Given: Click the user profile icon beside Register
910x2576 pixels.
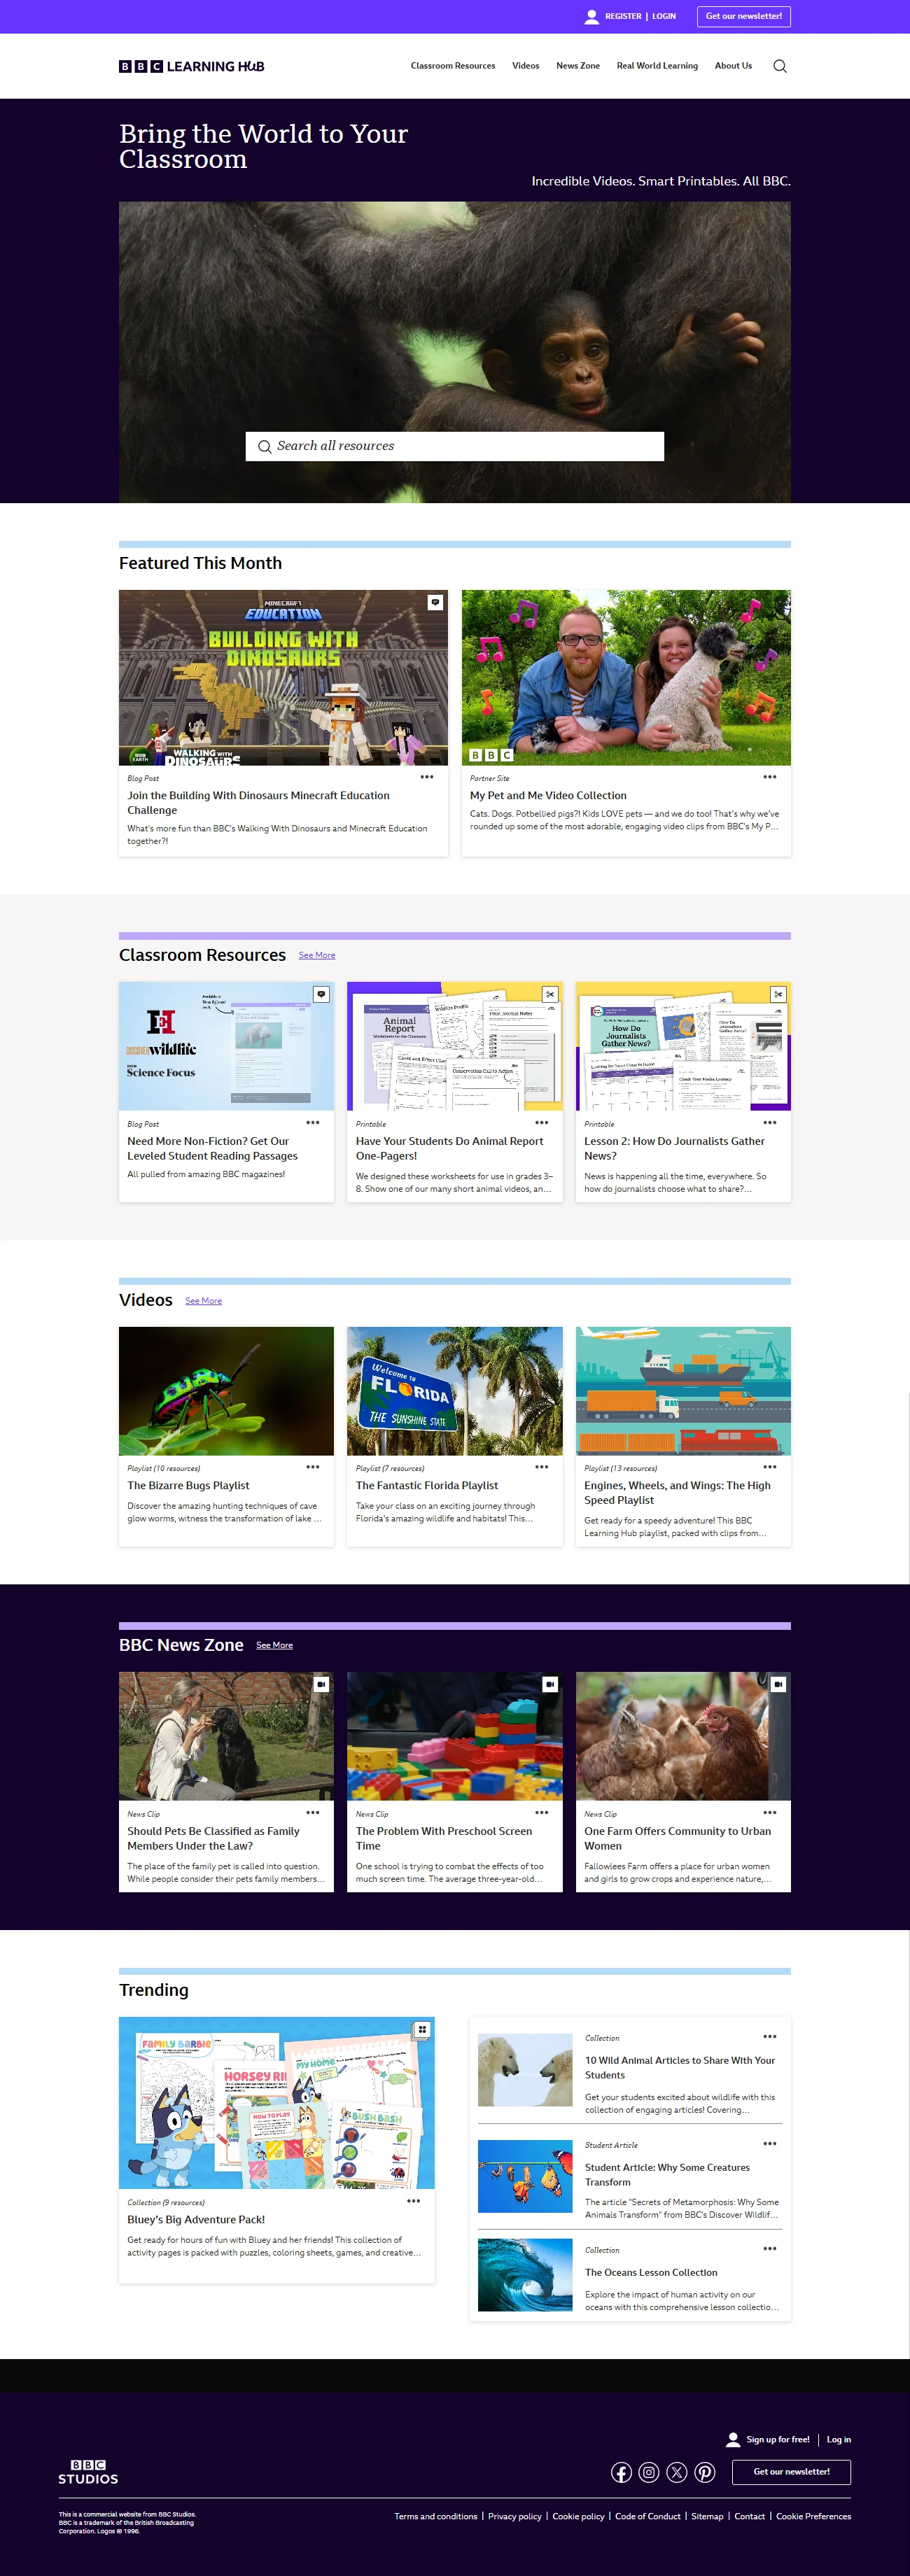Looking at the screenshot, I should tap(592, 16).
